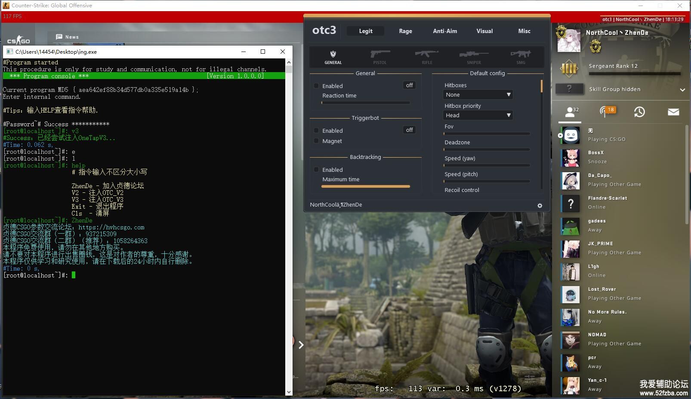This screenshot has height=399, width=691.
Task: Click Recoil control label
Action: [x=462, y=190]
